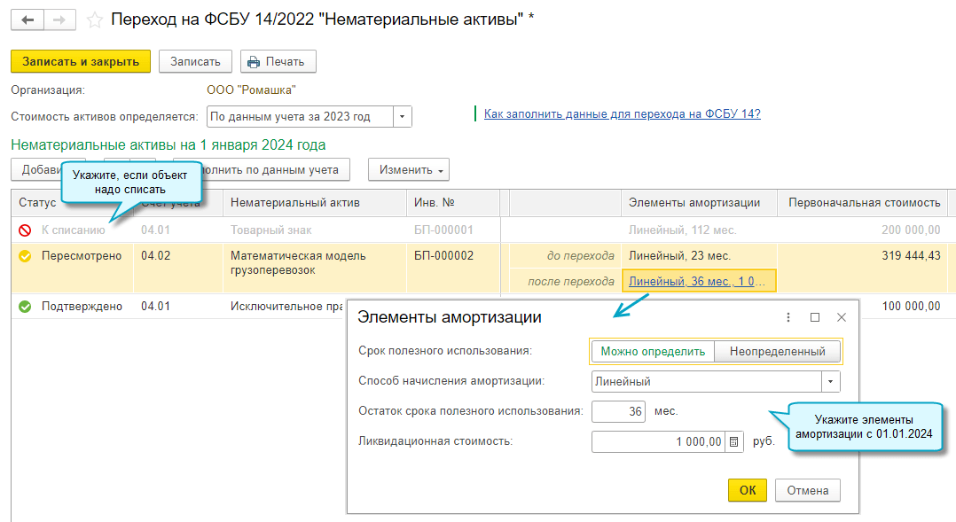Screen dimensions: 956x522
Task: Click the Печать button
Action: click(278, 61)
